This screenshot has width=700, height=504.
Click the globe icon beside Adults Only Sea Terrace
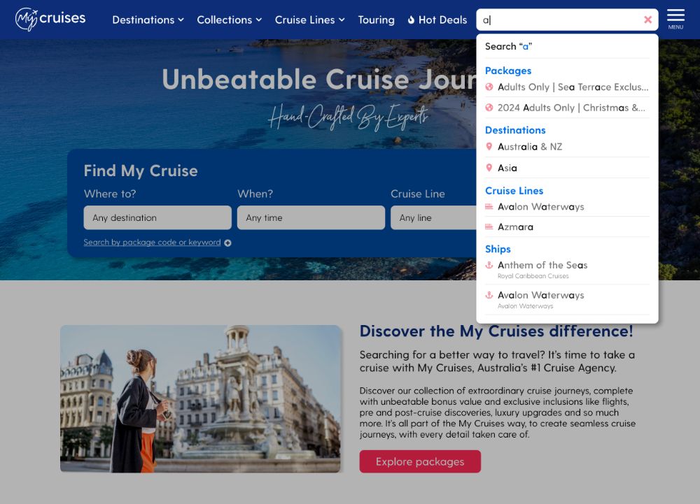[x=489, y=87]
